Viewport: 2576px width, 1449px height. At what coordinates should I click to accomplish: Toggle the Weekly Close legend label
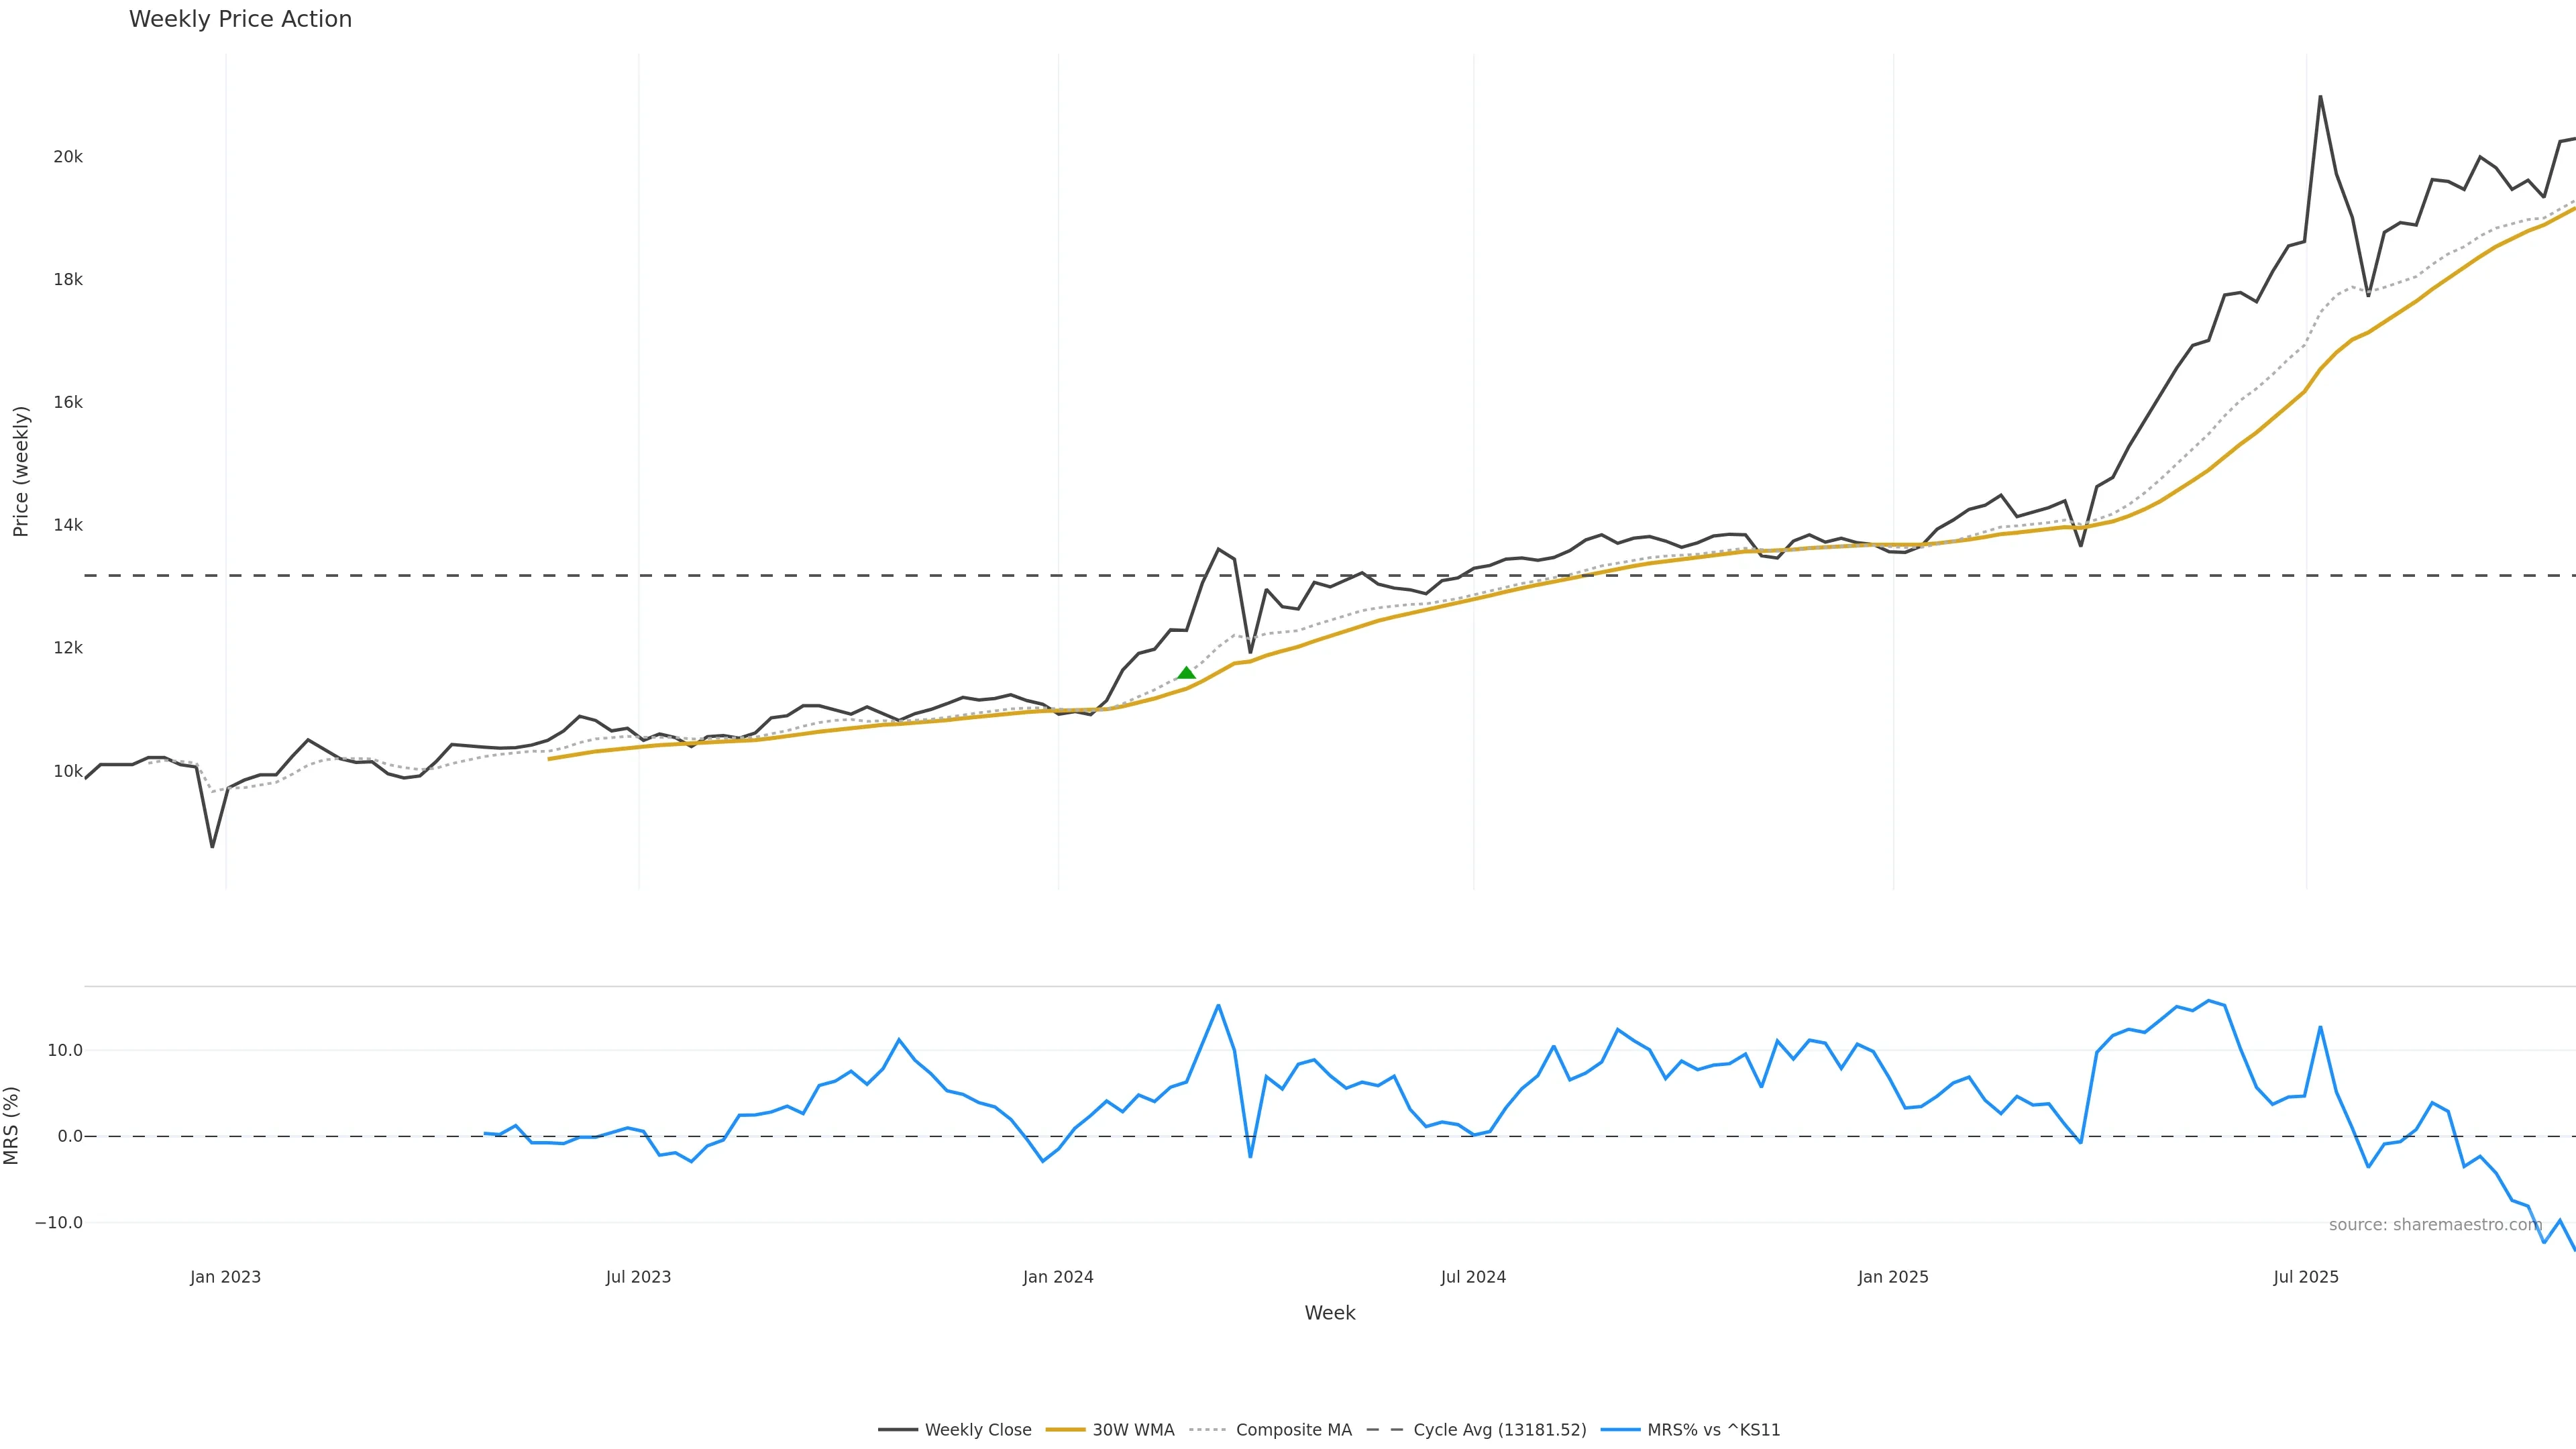click(x=977, y=1430)
